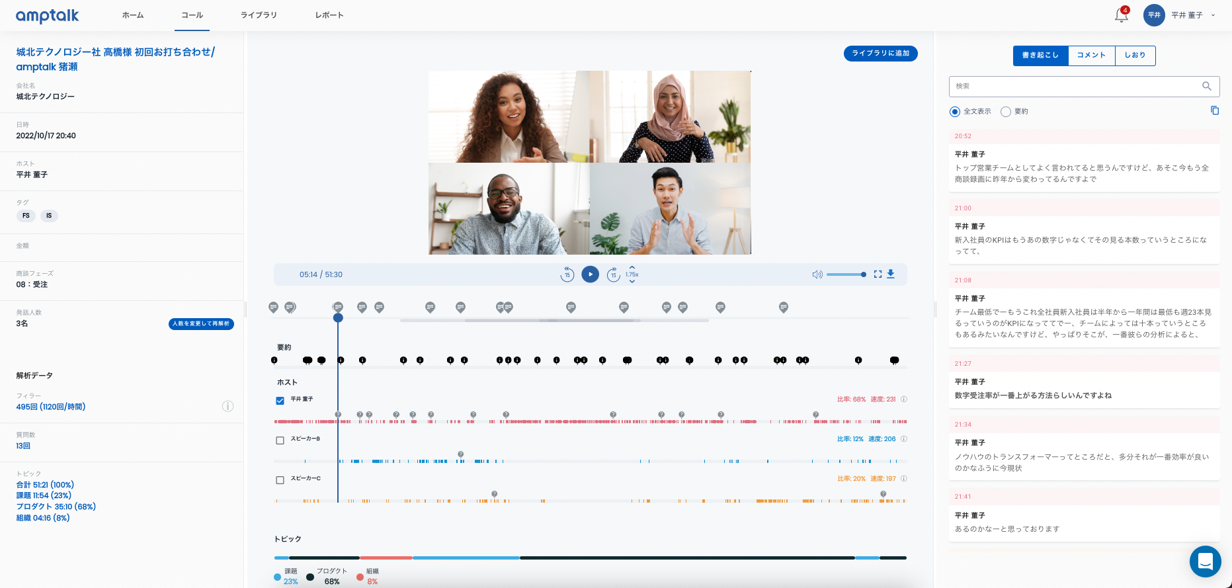Select the 要約 radio button

tap(1006, 112)
